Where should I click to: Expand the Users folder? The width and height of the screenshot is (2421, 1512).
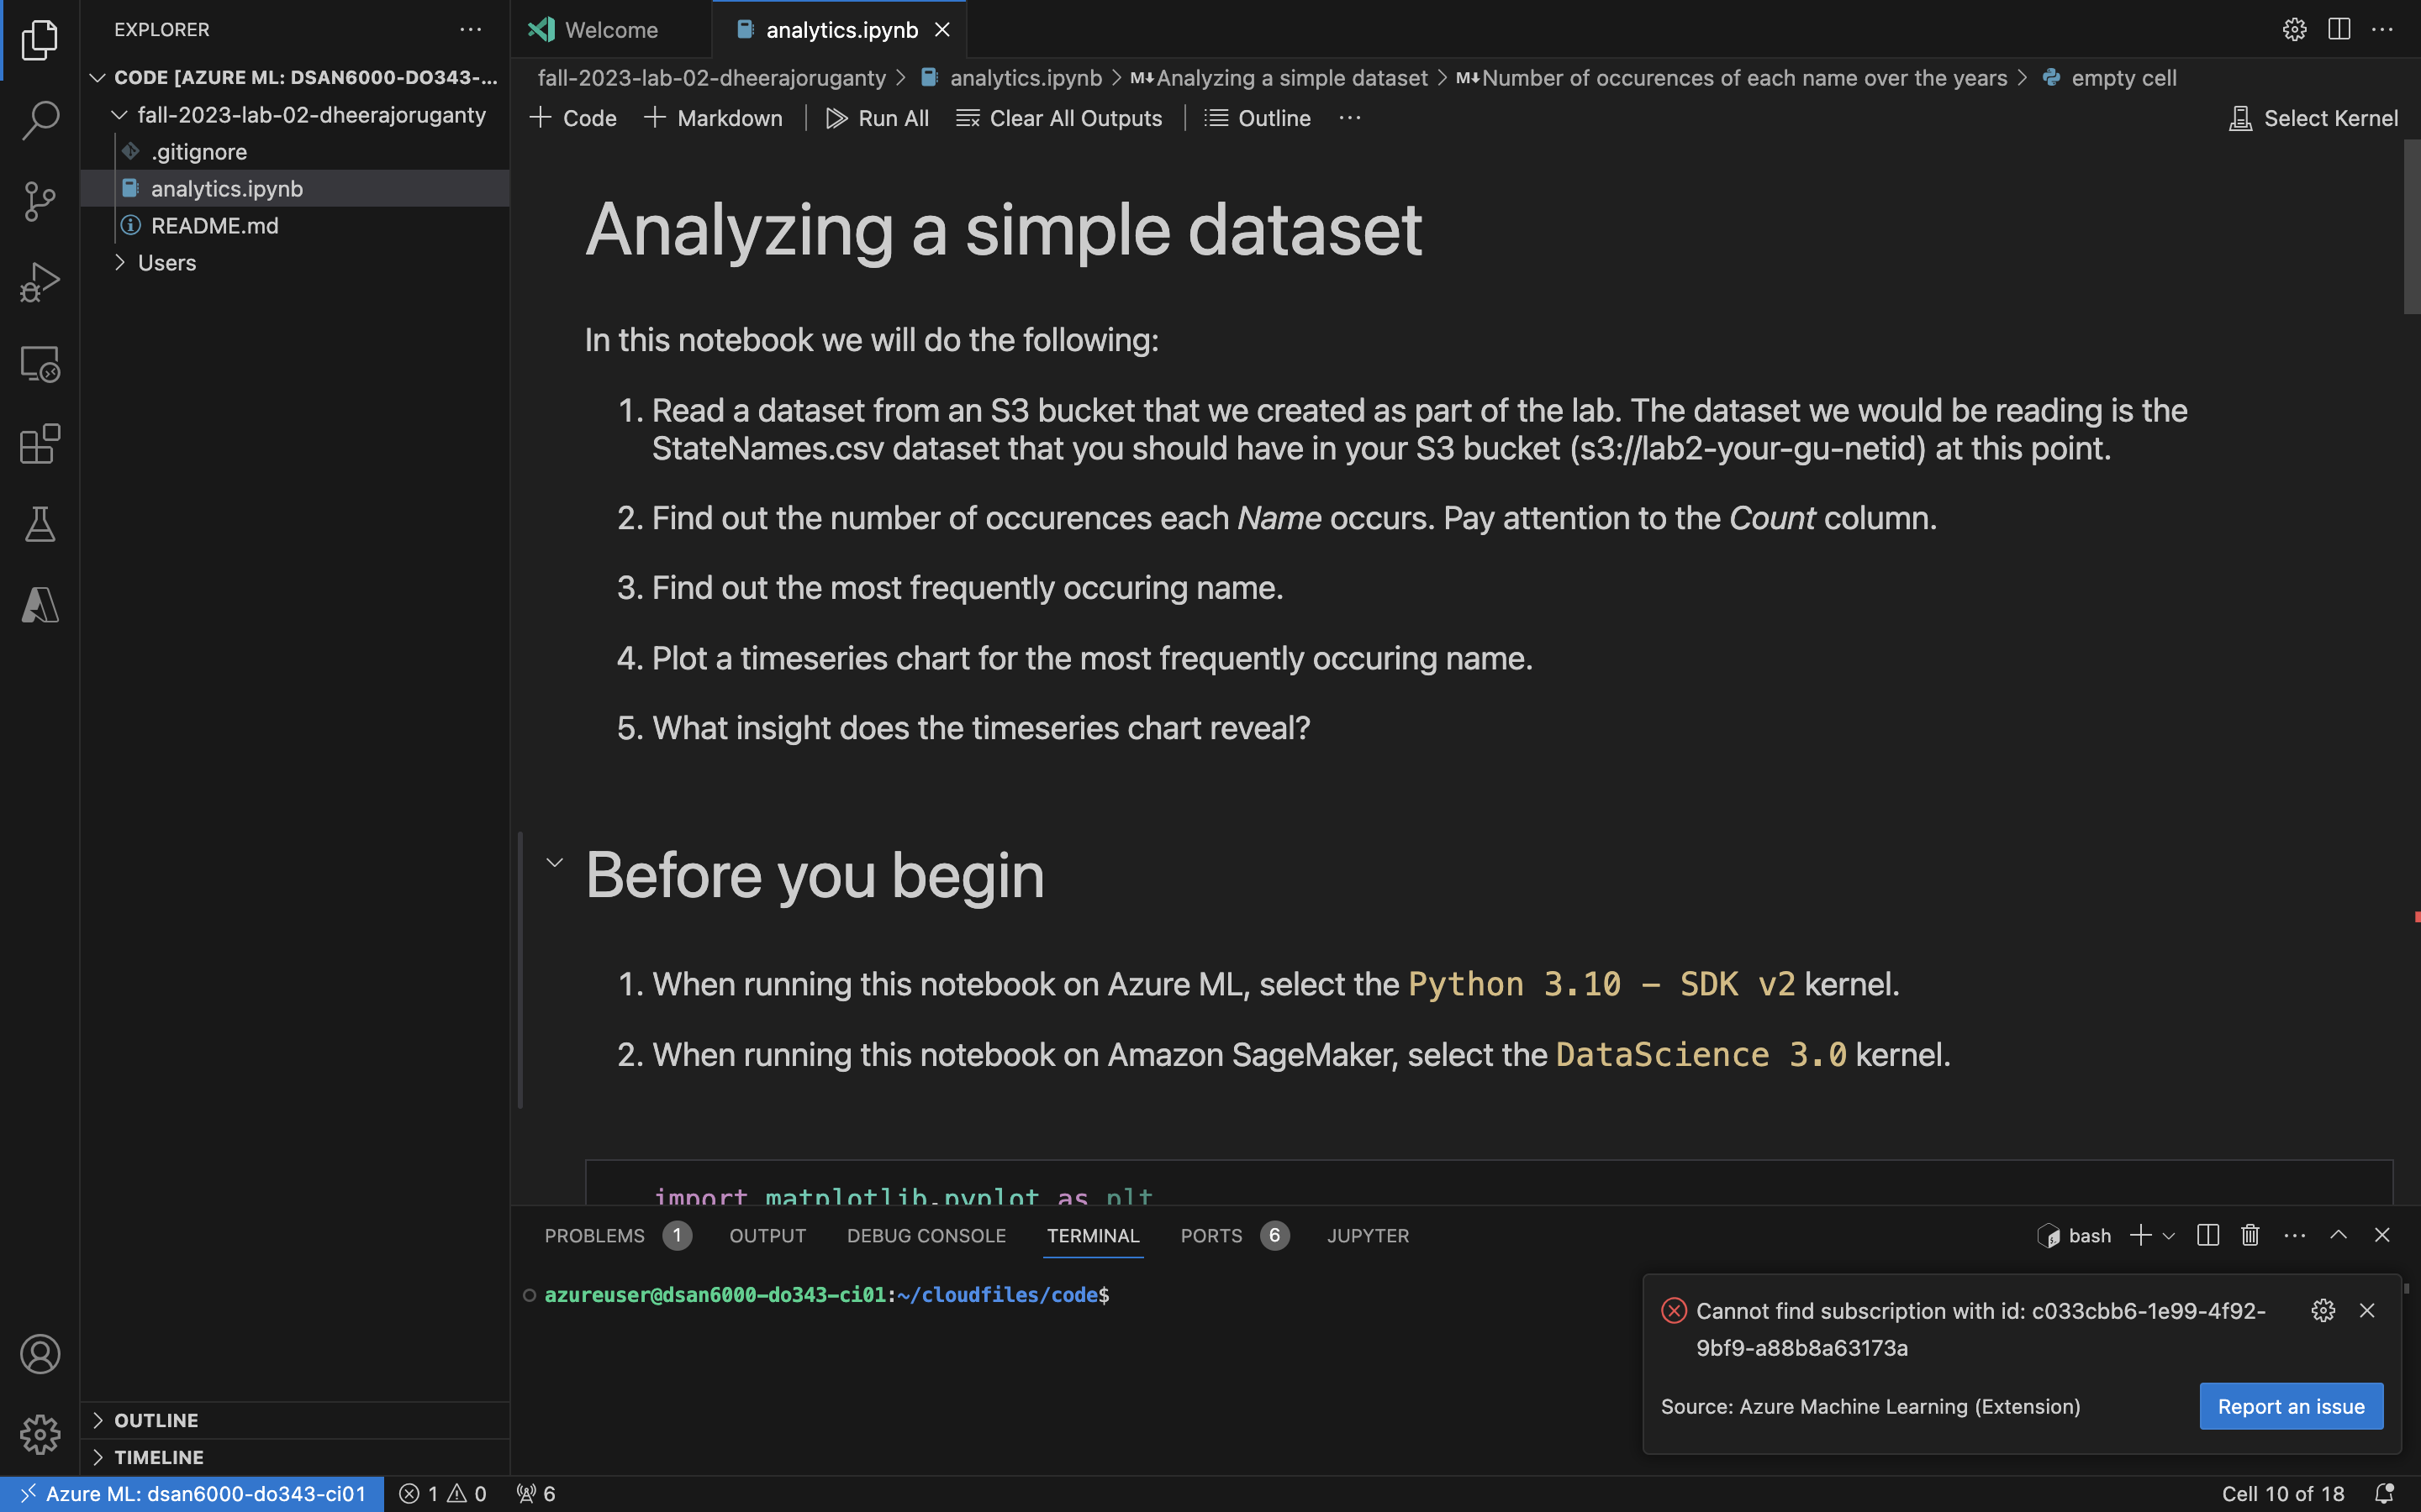(x=166, y=263)
